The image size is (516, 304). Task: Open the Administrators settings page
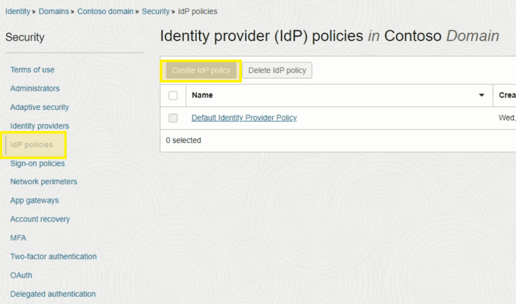34,88
